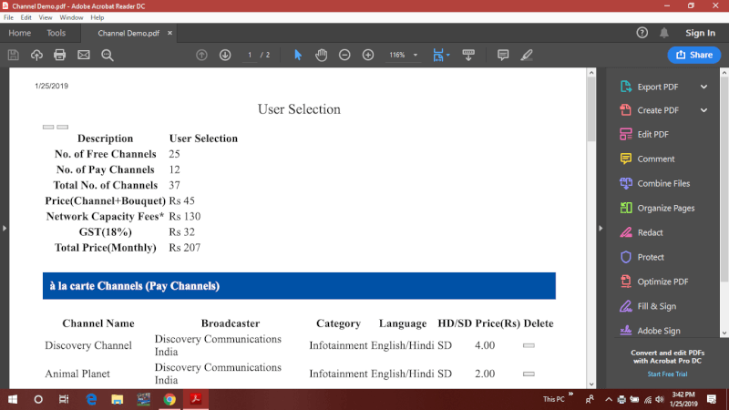Image resolution: width=729 pixels, height=410 pixels.
Task: Print the document with printer icon
Action: click(x=59, y=55)
